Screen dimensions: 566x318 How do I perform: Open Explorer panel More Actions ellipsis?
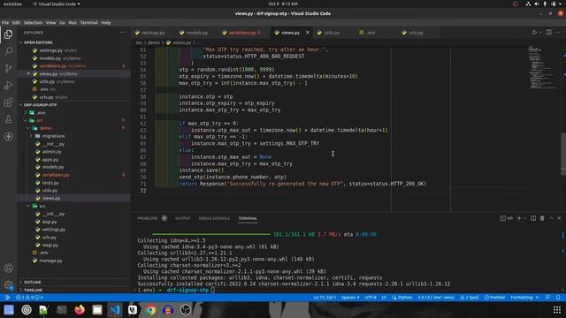[123, 33]
